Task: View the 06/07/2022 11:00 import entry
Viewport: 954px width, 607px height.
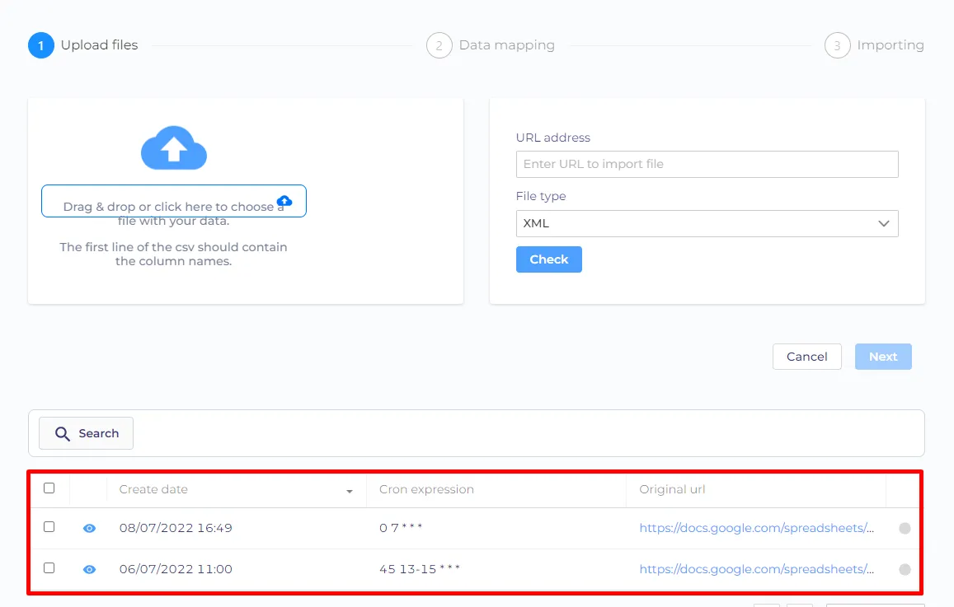Action: click(x=89, y=569)
